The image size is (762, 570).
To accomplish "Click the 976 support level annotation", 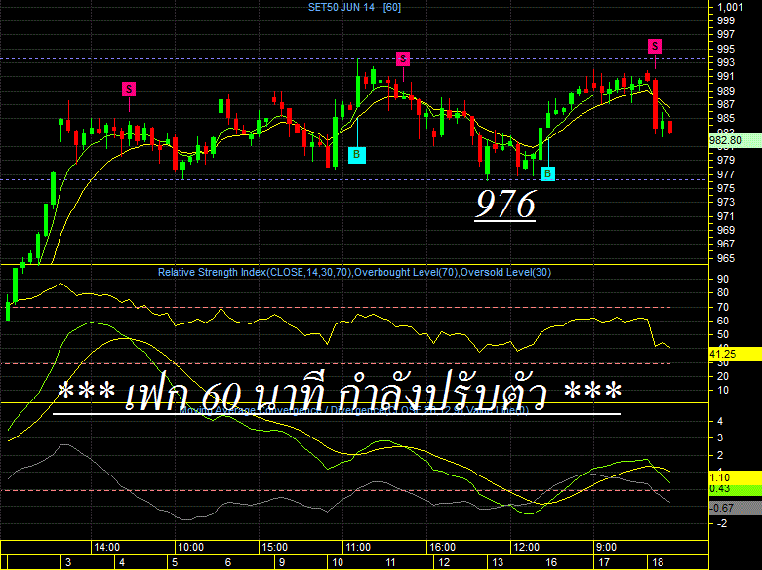I will coord(505,205).
